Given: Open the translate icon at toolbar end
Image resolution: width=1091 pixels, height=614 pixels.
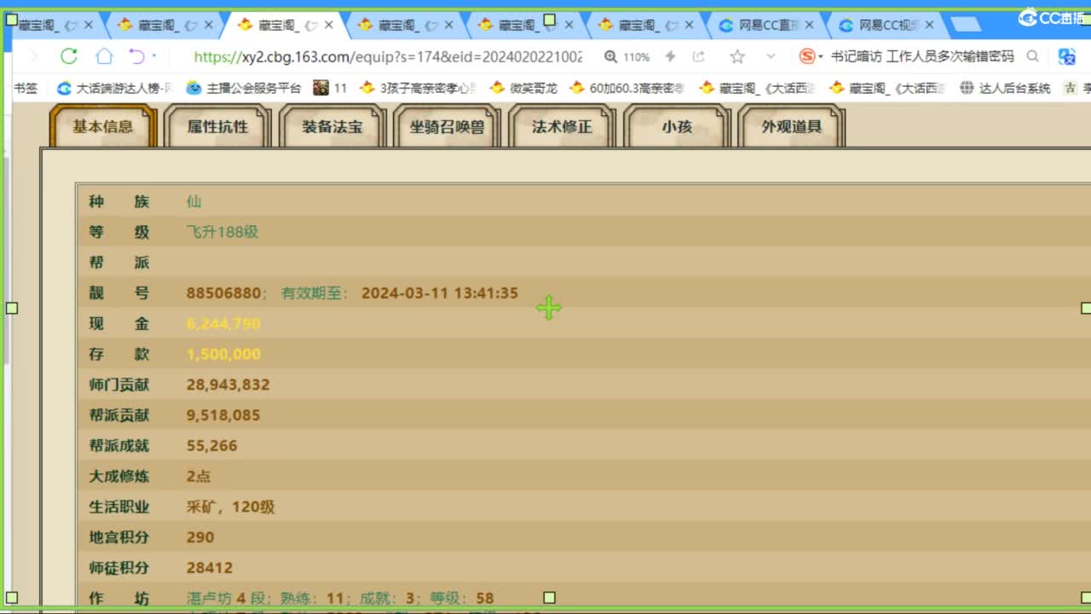Looking at the screenshot, I should 1067,56.
